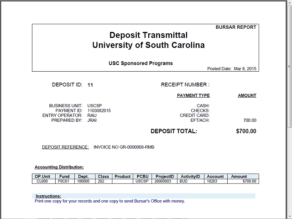Click the underlined PAYMENT TYPE heading
This screenshot has height=219, width=292.
193,95
